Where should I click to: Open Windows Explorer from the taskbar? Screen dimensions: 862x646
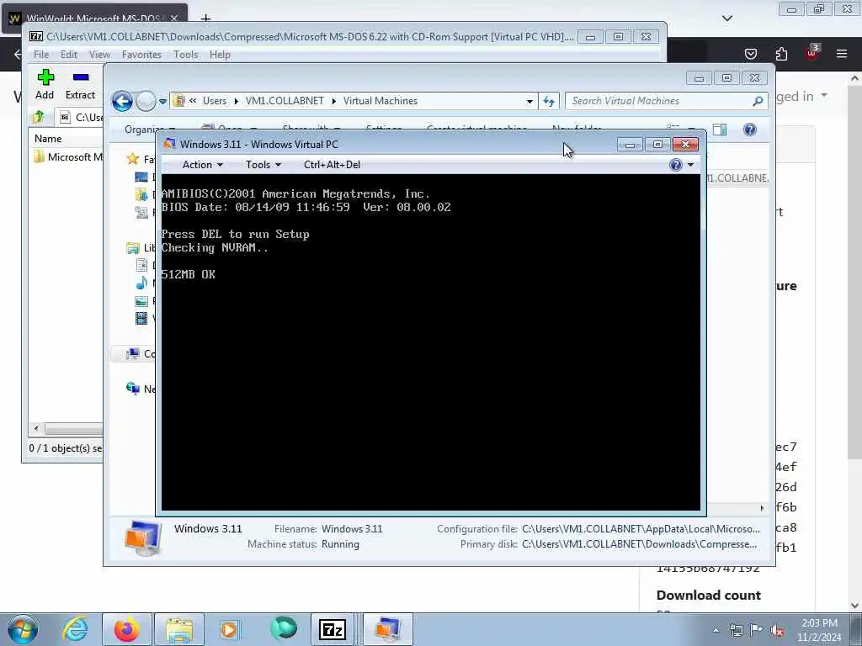pos(179,629)
